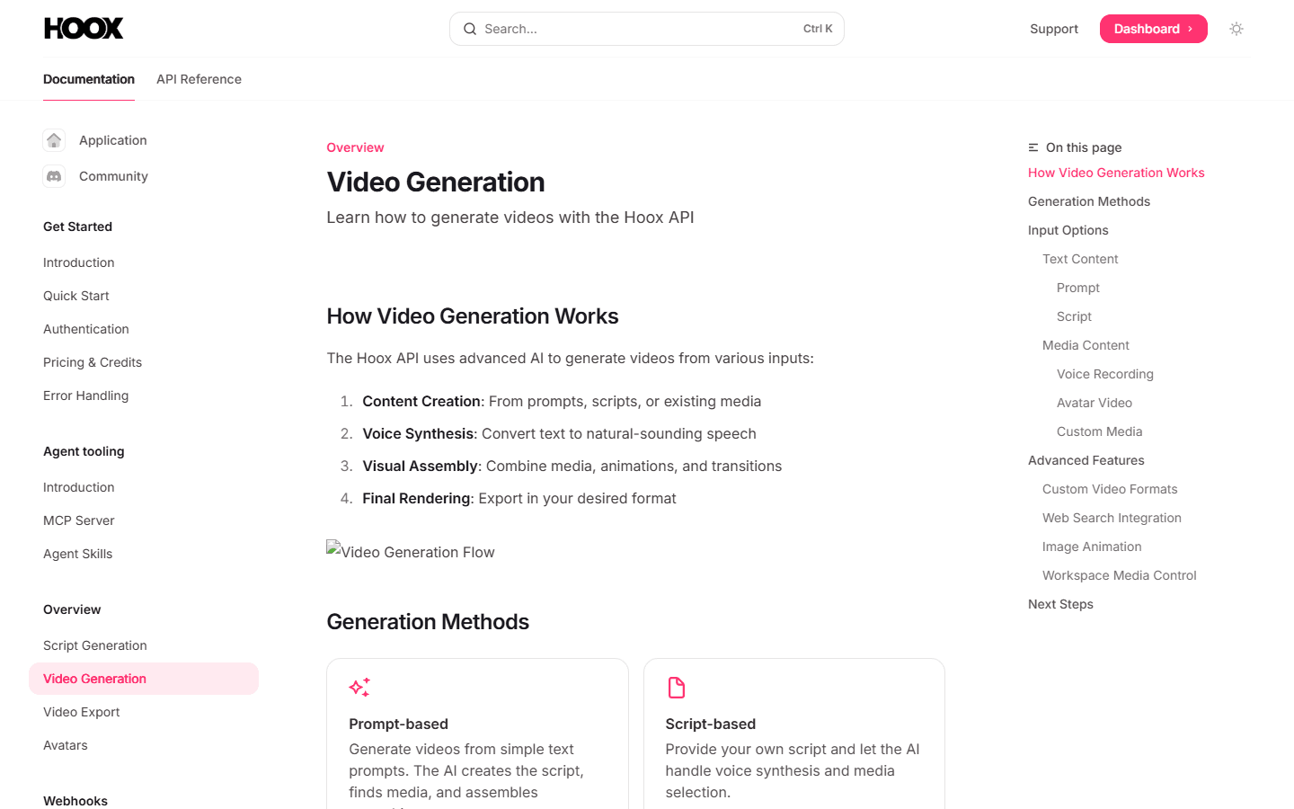Open the Pricing & Credits page
1294x809 pixels.
click(x=93, y=362)
